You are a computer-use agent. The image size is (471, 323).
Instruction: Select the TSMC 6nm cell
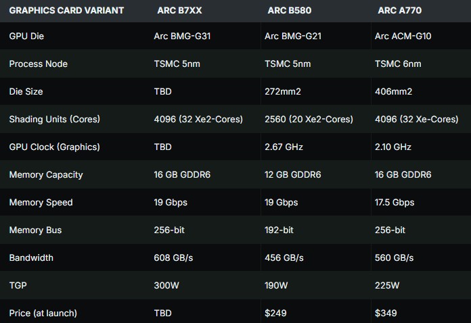(398, 64)
